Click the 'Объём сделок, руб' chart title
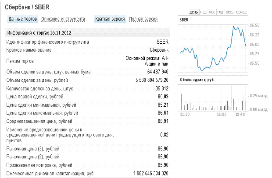This screenshot has width=272, height=178. (197, 80)
